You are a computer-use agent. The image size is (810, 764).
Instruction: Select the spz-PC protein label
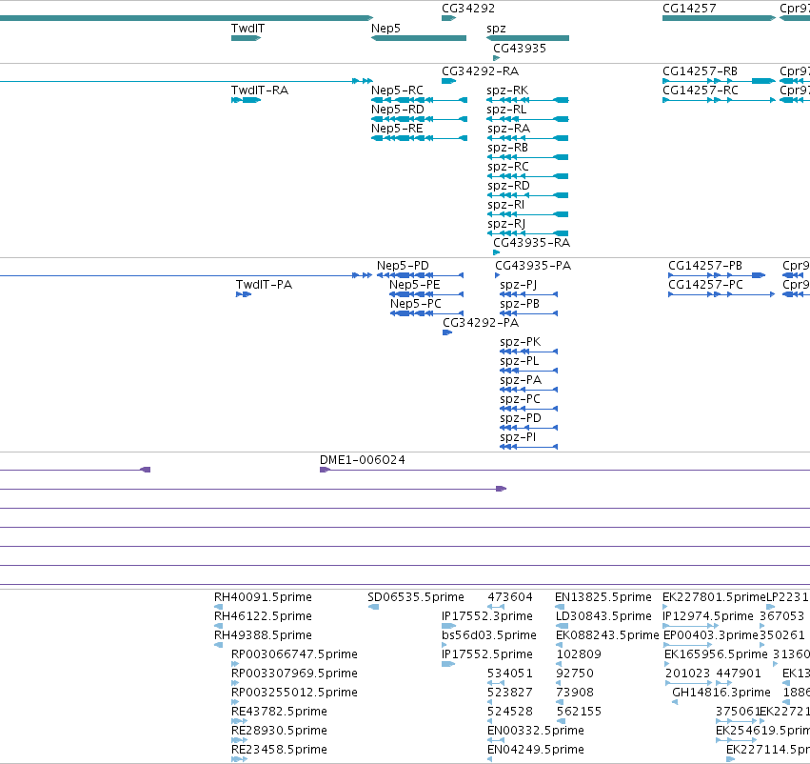point(520,399)
